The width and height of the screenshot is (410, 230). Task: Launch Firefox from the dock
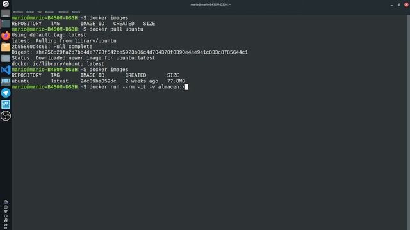click(x=6, y=35)
